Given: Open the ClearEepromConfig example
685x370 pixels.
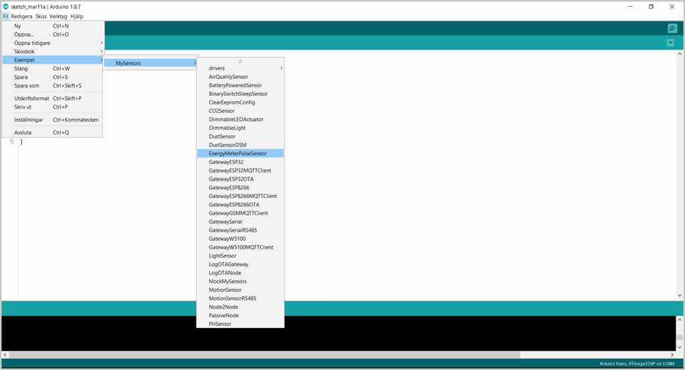Looking at the screenshot, I should [240, 102].
